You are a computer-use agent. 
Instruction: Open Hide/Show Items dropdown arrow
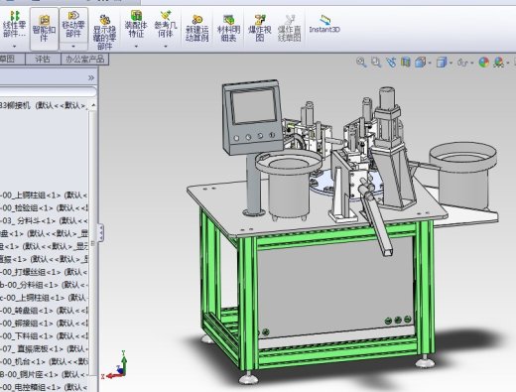click(x=472, y=63)
